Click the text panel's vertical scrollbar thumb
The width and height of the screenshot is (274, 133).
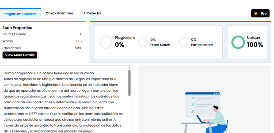pyautogui.click(x=130, y=83)
